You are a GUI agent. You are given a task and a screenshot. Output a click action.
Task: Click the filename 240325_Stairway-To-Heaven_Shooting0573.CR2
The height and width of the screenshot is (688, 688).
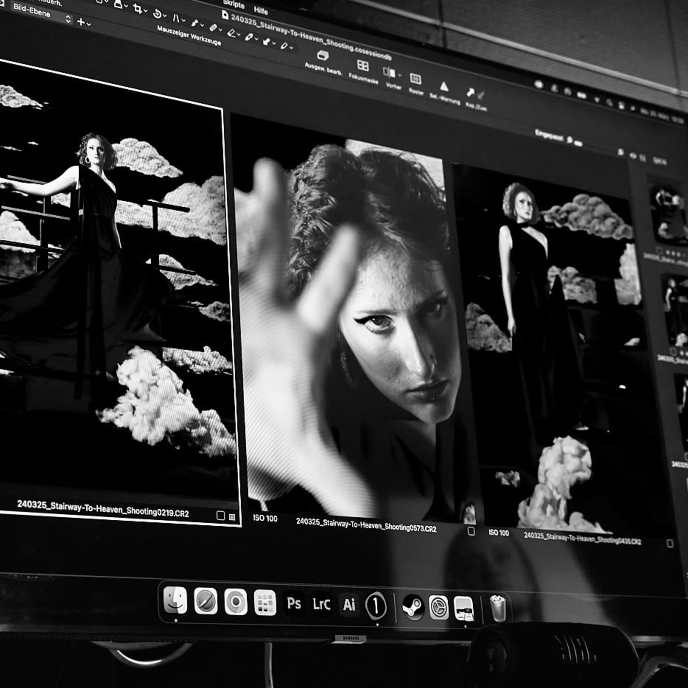pos(366,525)
